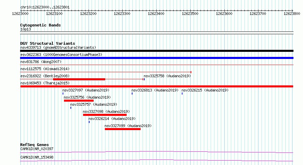Click the DGV Structural Variants track title
This screenshot has width=303, height=165.
(x=48, y=43)
